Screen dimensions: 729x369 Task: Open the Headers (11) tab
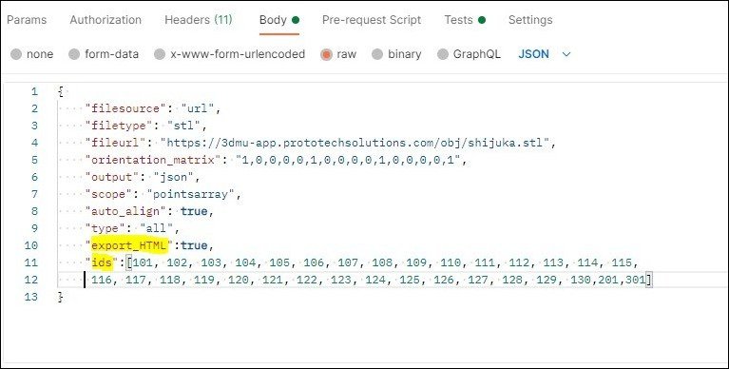pos(199,20)
